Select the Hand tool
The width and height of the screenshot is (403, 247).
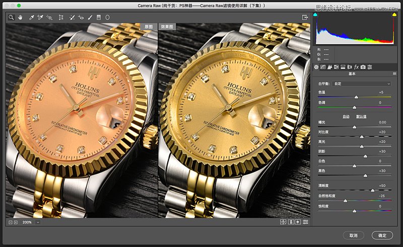(x=20, y=17)
